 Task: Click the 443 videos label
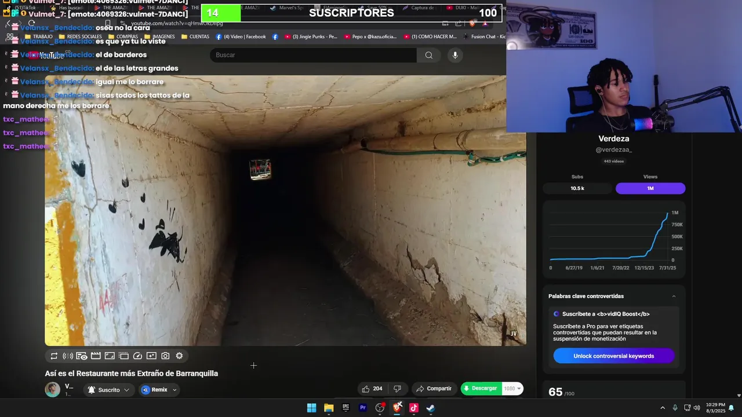[x=614, y=161]
